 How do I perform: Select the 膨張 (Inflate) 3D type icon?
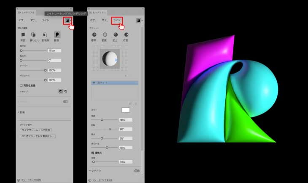(57, 34)
